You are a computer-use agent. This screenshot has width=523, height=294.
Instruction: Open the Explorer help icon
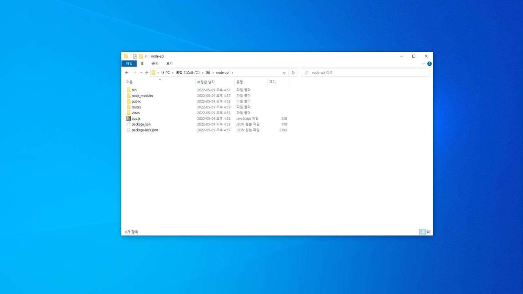pos(429,64)
